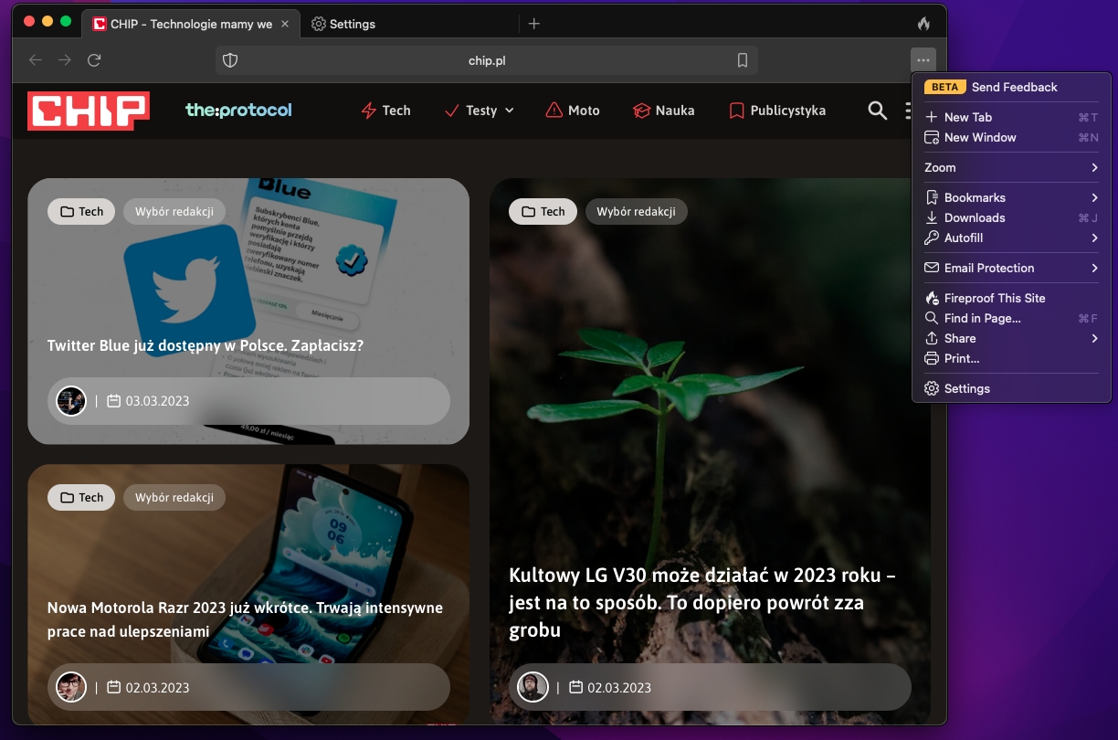Screen dimensions: 1118x740
Task: Open the three-dot browser menu button
Action: coord(923,60)
